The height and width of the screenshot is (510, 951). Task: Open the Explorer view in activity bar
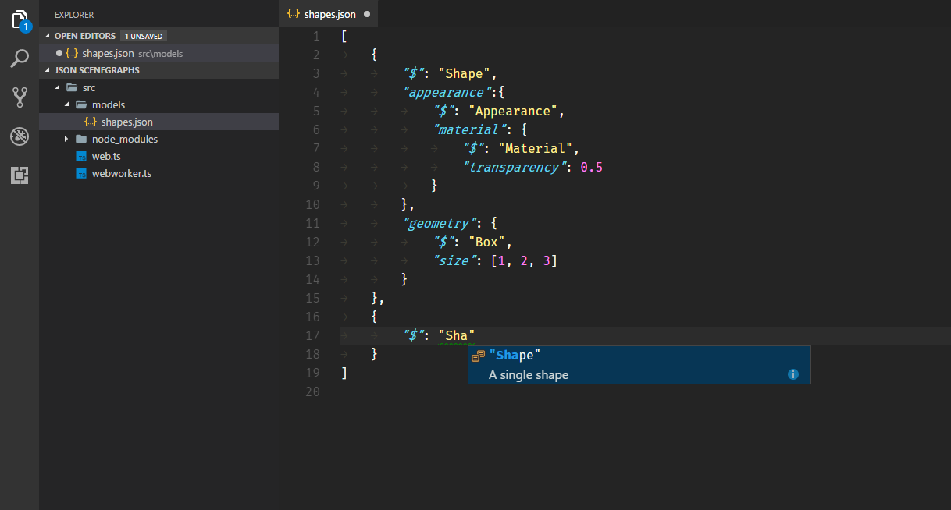pos(20,19)
